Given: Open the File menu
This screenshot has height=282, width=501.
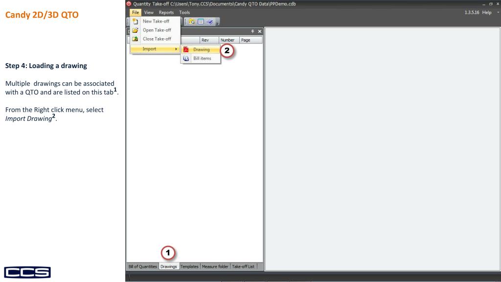Looking at the screenshot, I should tap(136, 12).
